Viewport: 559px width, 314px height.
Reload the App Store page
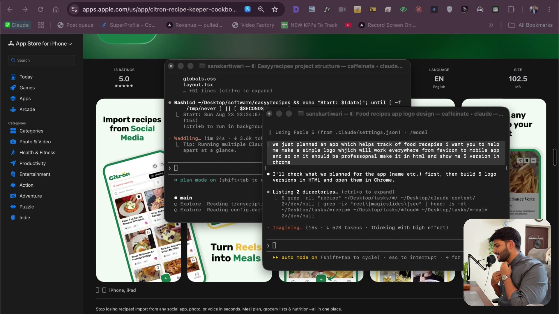tap(40, 9)
